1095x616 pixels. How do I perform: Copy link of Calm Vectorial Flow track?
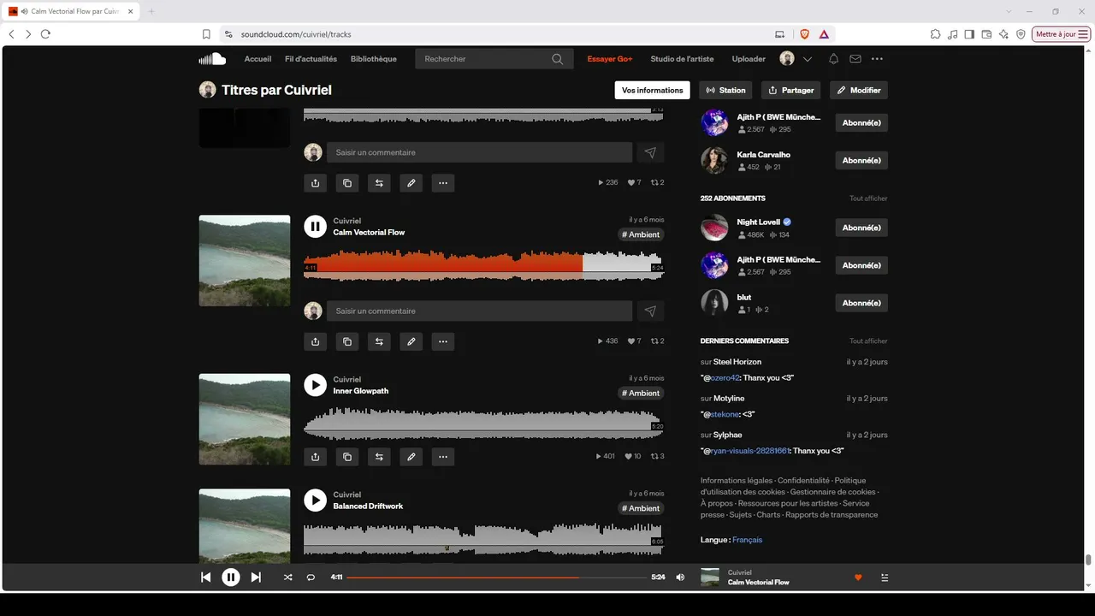tap(347, 341)
